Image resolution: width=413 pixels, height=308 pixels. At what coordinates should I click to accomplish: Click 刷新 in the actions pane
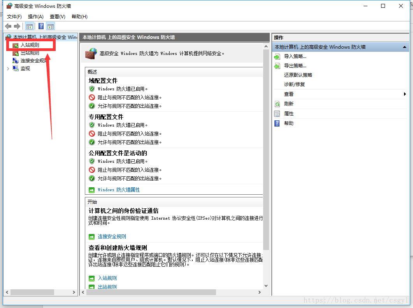(289, 104)
